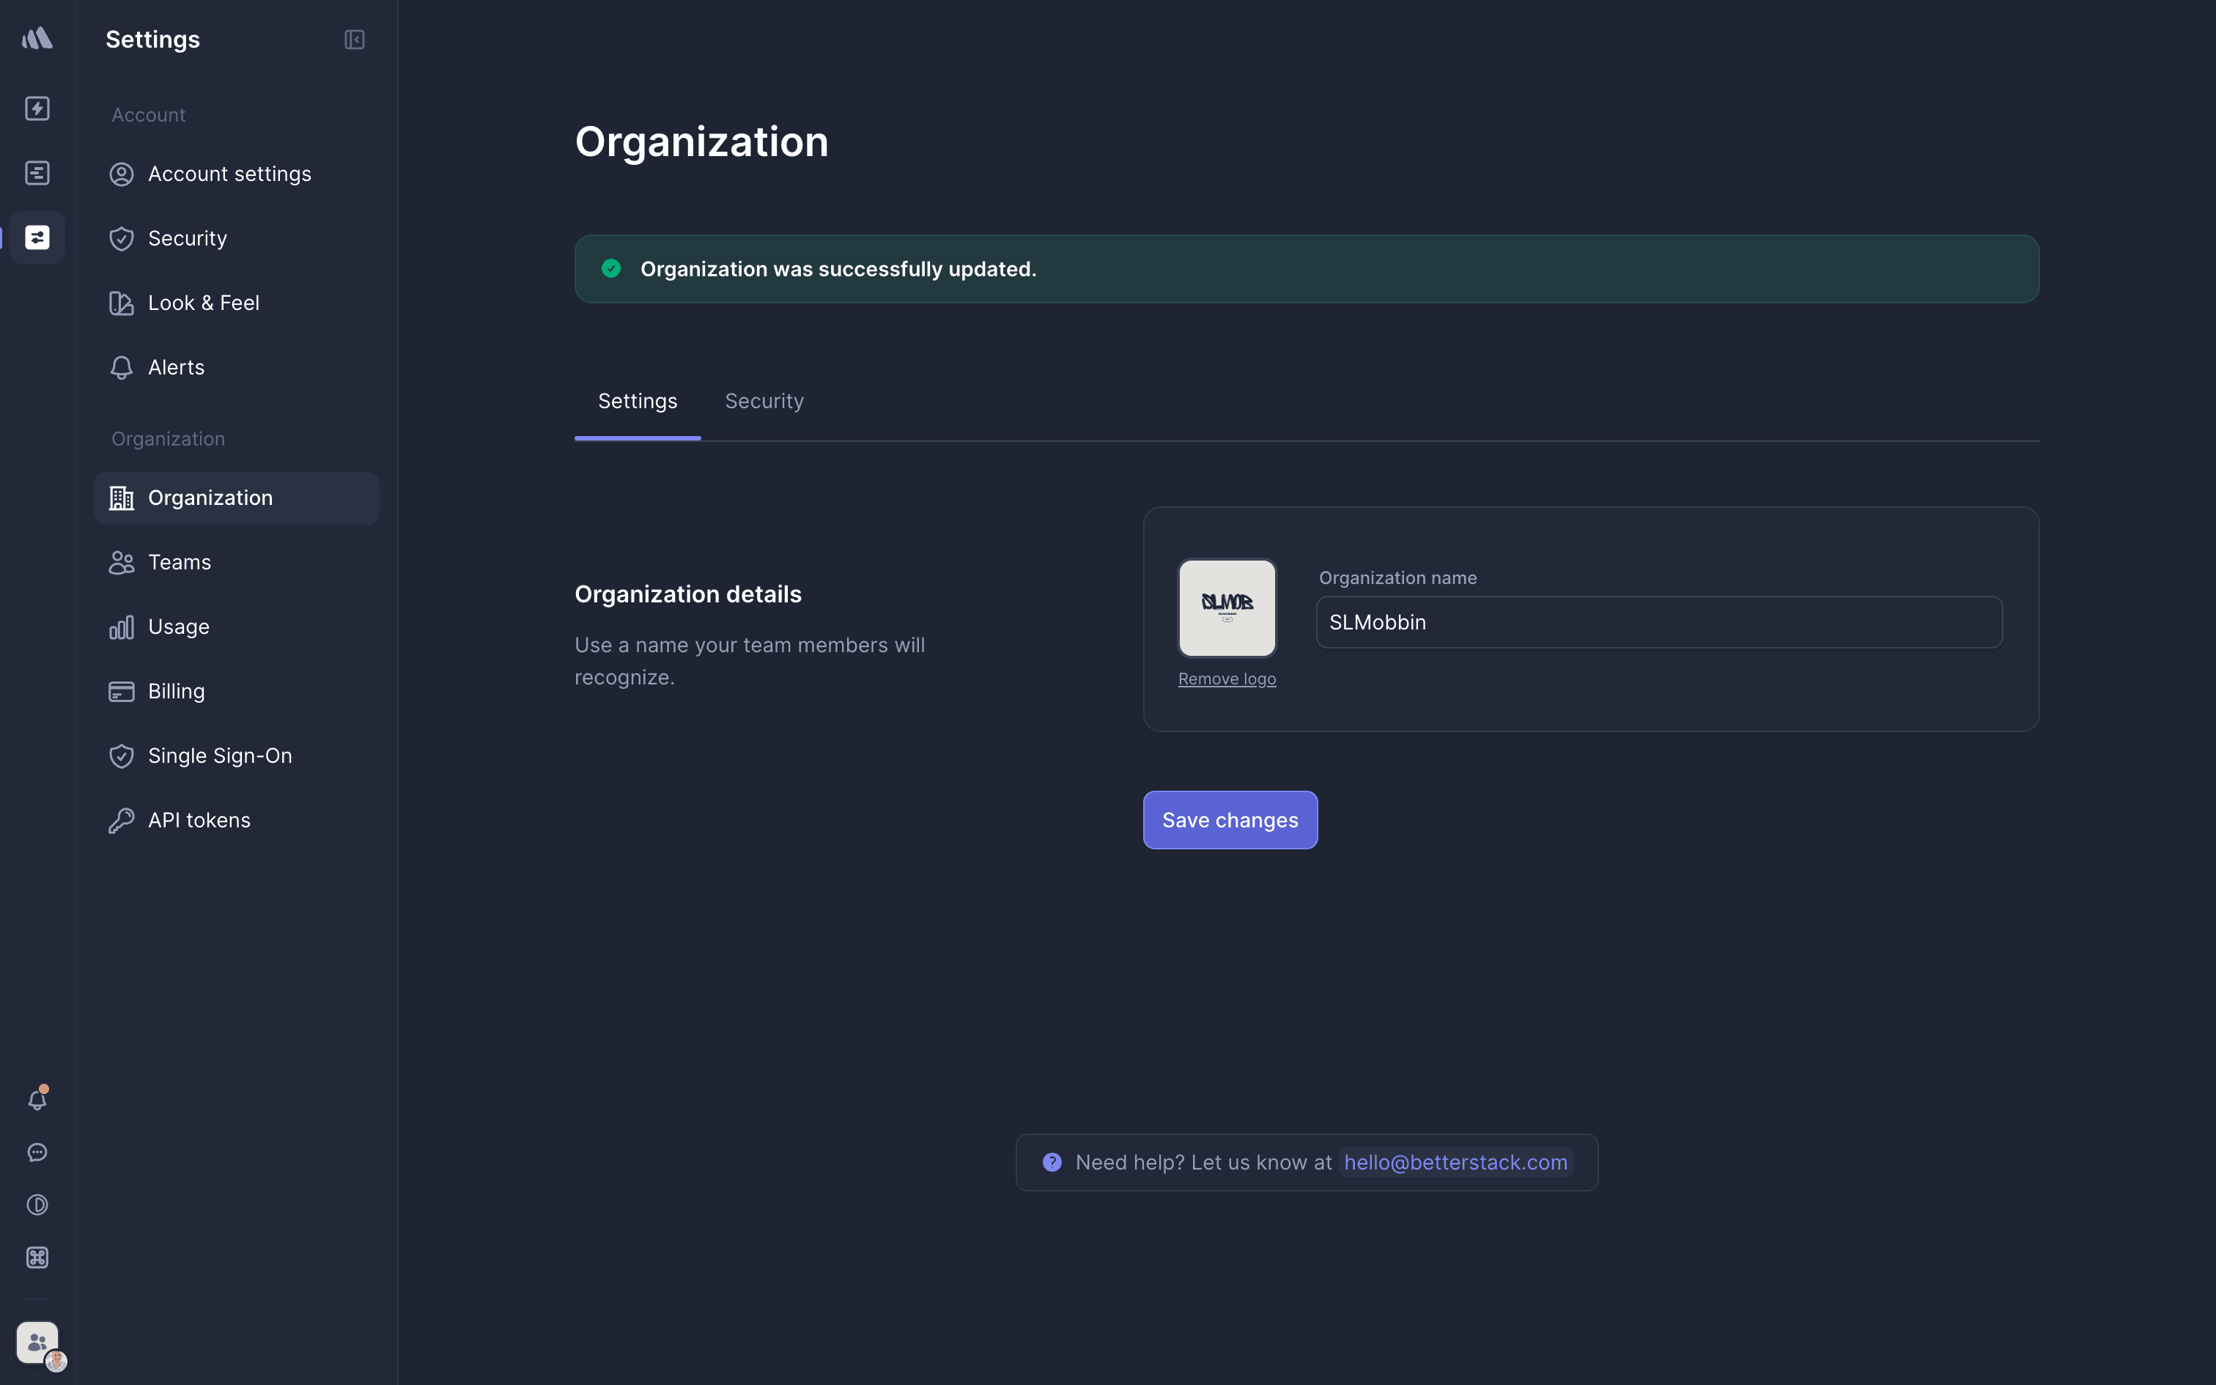Click the circular D icon in rail
The image size is (2216, 1385).
[37, 1205]
